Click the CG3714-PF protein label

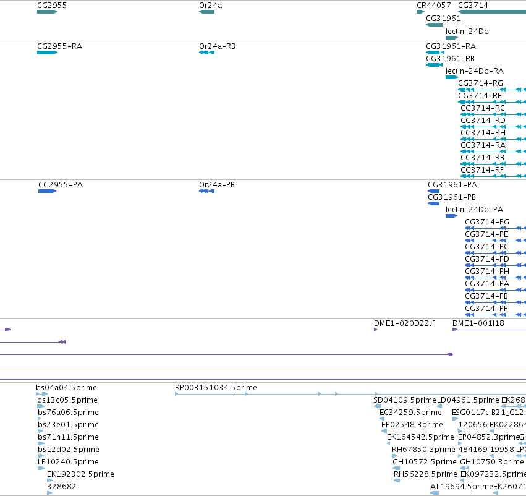[x=486, y=309]
